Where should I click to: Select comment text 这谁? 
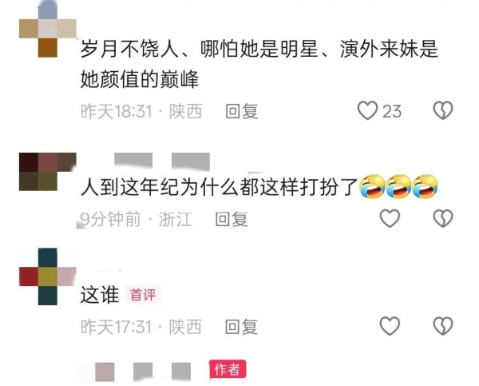pyautogui.click(x=100, y=295)
